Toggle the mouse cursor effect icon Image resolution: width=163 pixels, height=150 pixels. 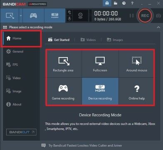[x=69, y=12]
